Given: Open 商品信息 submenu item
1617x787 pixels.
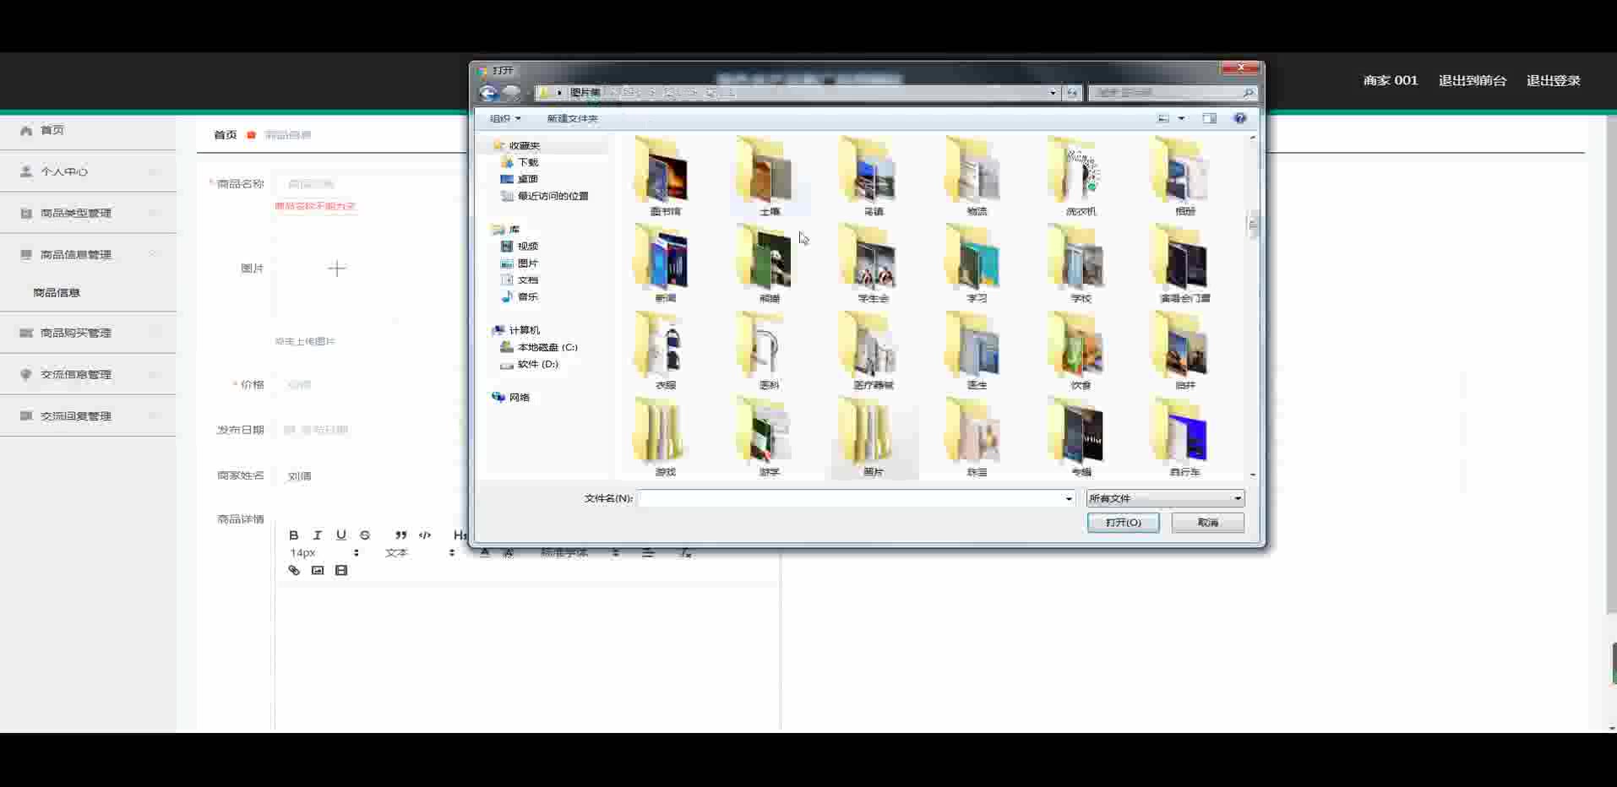Looking at the screenshot, I should pos(57,292).
